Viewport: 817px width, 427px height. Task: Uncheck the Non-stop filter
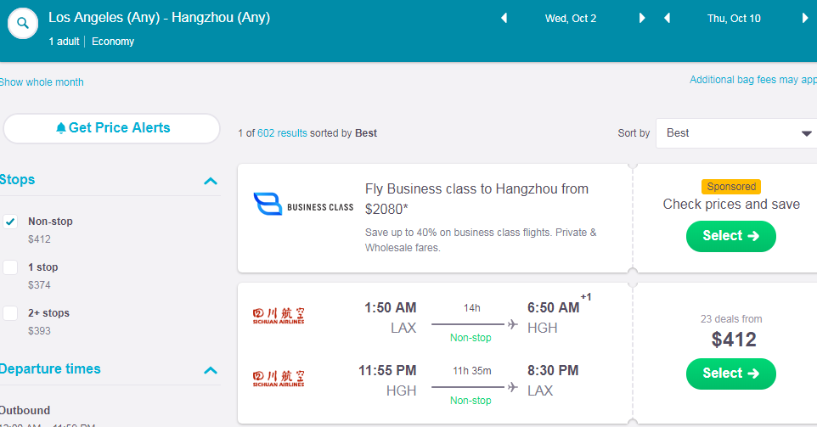pos(10,222)
